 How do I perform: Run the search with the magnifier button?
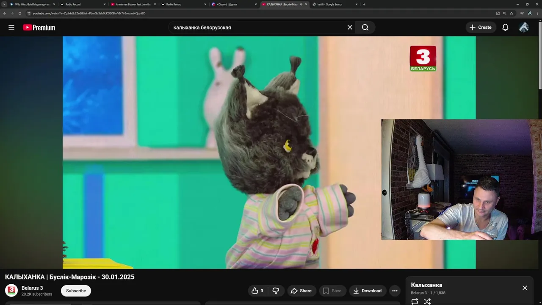coord(365,28)
